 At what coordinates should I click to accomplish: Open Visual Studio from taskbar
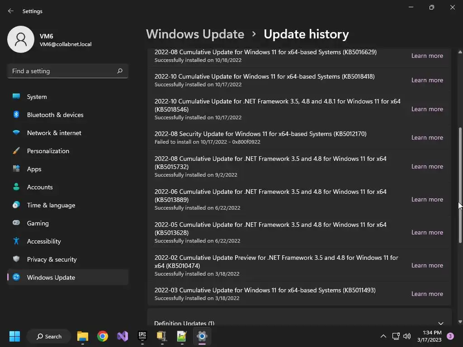click(x=123, y=336)
